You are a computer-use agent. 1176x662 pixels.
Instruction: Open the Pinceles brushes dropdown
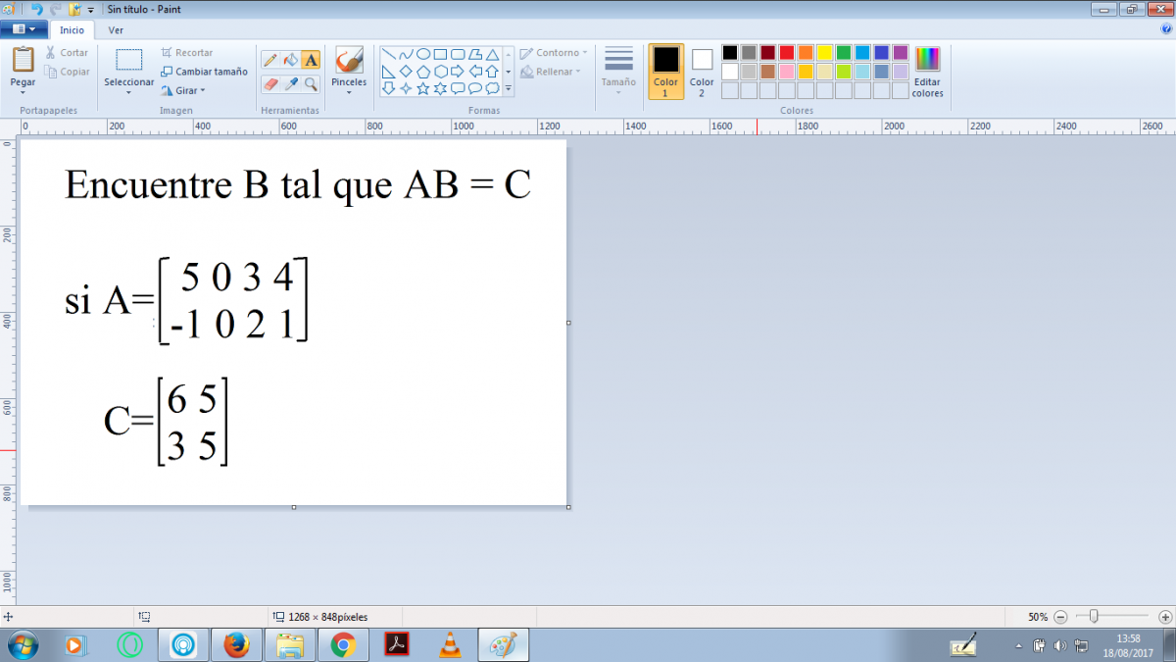coord(349,93)
